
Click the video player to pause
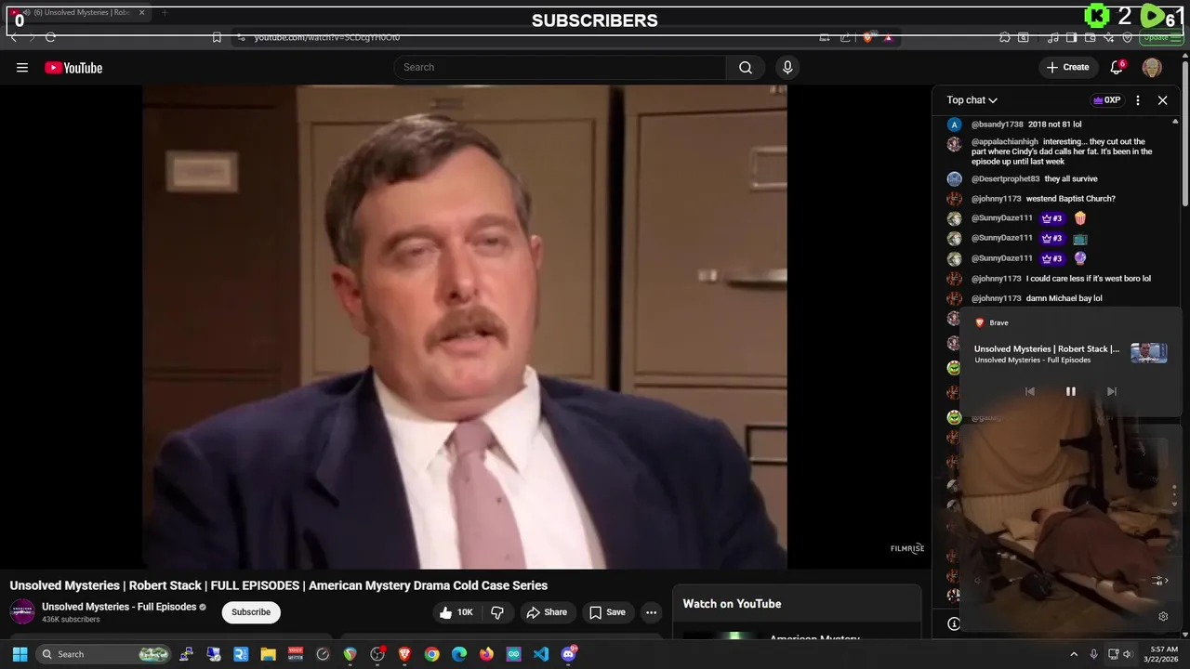(x=465, y=325)
